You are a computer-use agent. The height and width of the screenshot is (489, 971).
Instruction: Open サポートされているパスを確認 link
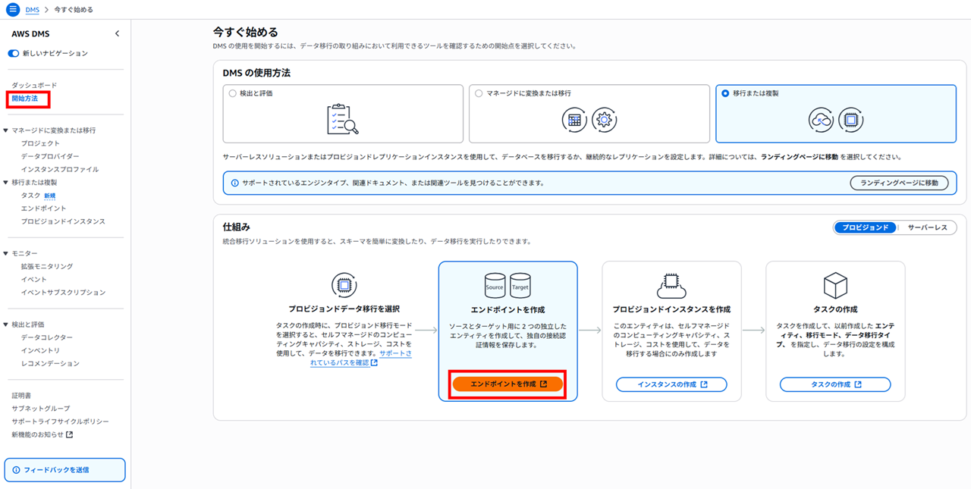tap(361, 359)
